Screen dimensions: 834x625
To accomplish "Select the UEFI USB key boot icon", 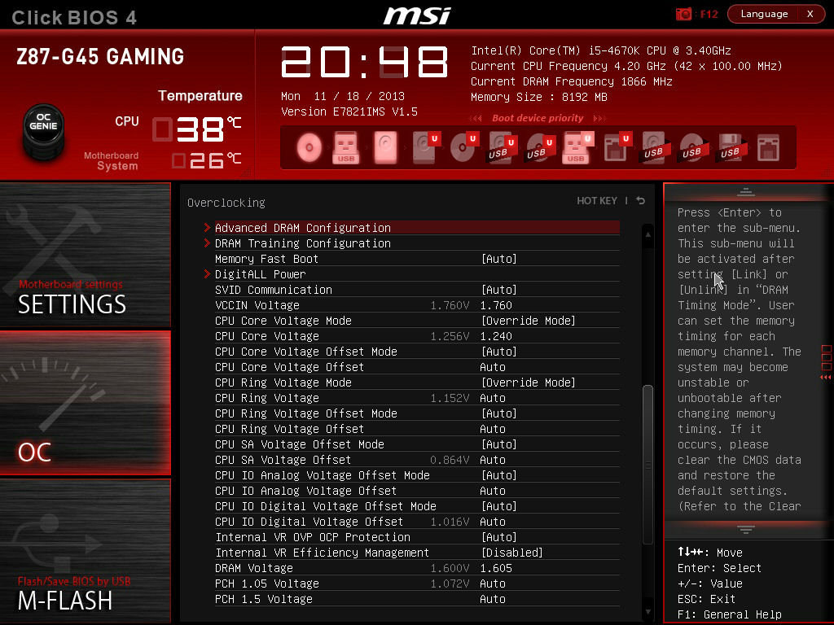I will coord(577,147).
